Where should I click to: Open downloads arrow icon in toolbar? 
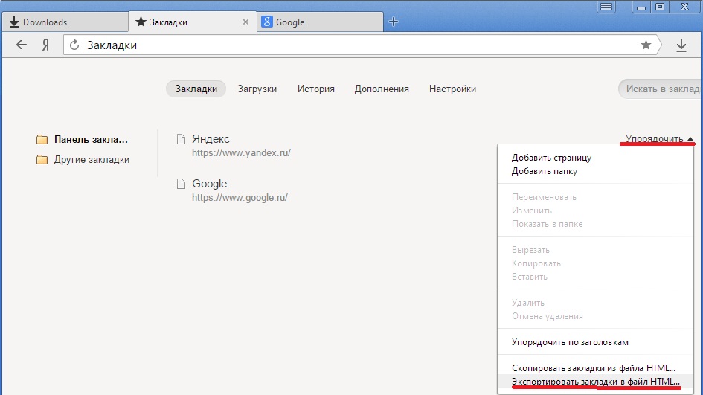pos(681,45)
